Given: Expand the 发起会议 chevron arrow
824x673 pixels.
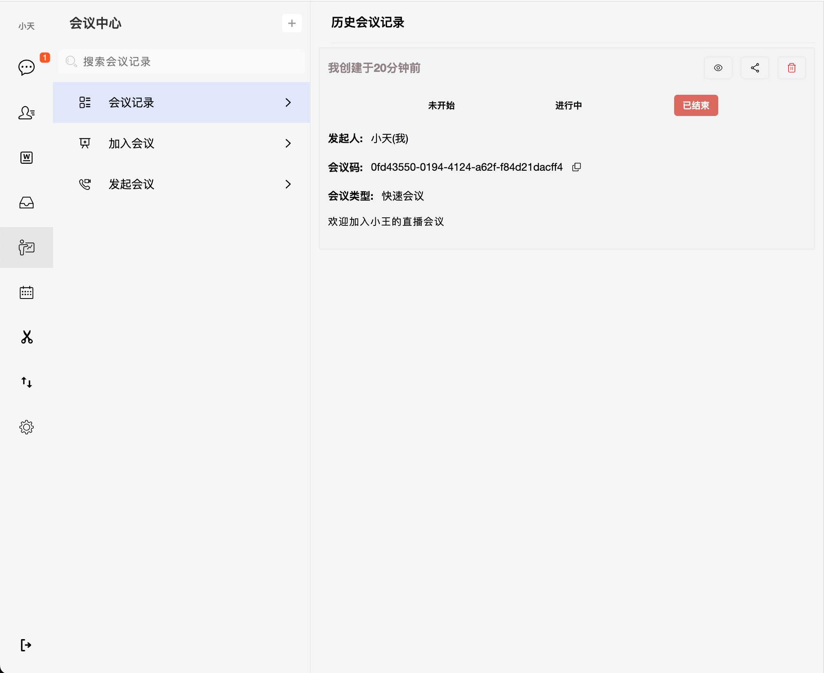Looking at the screenshot, I should (288, 184).
